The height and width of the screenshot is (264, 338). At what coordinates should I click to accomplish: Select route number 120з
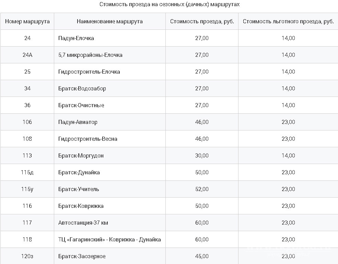pos(27,256)
